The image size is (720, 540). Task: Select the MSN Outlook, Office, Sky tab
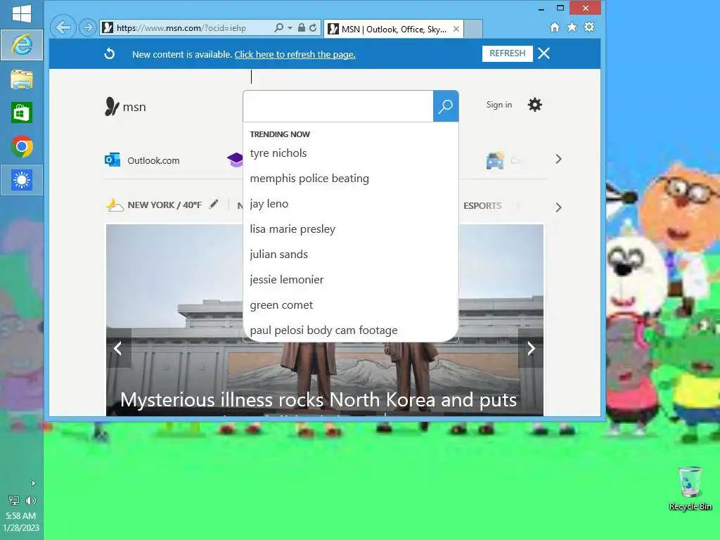394,29
